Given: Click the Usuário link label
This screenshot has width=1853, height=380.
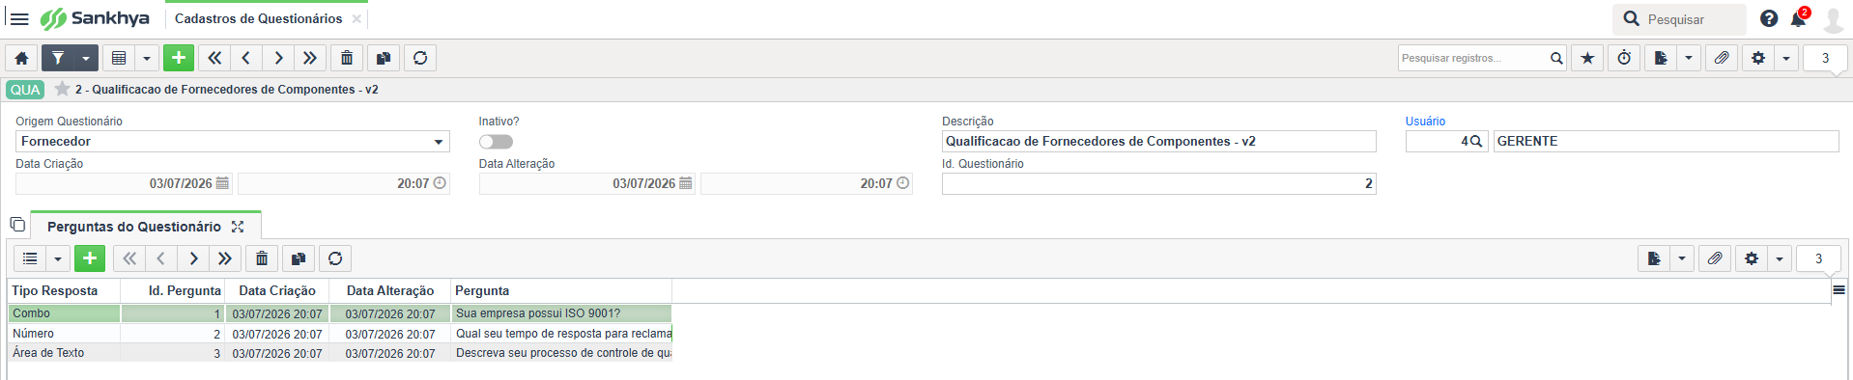Looking at the screenshot, I should coord(1425,122).
